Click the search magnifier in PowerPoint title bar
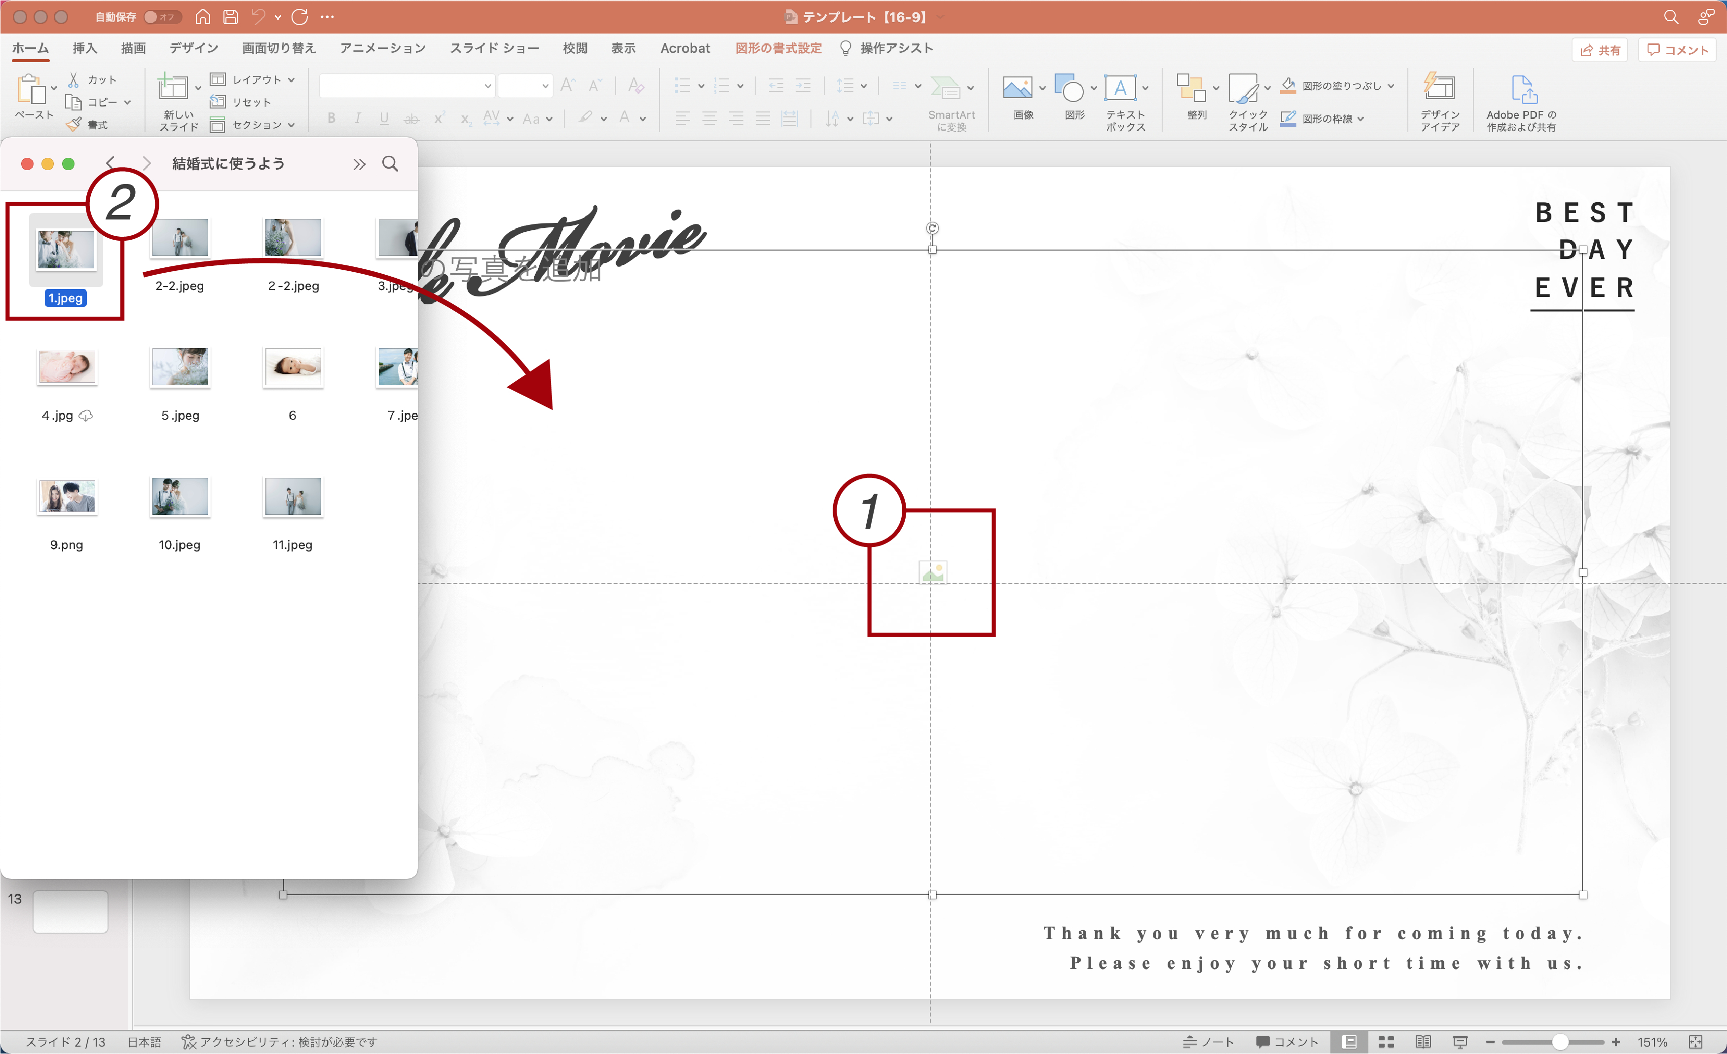This screenshot has height=1054, width=1727. (x=1671, y=17)
